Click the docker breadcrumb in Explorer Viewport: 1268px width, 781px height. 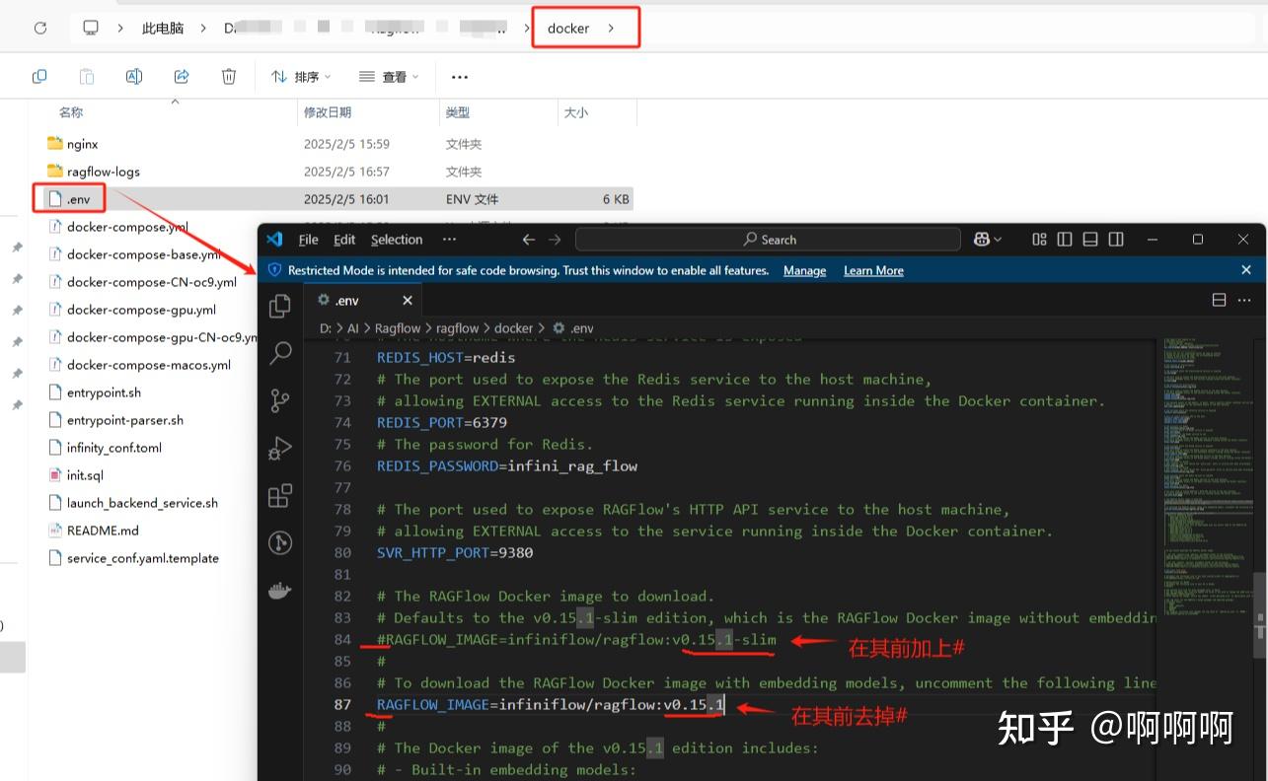point(568,29)
